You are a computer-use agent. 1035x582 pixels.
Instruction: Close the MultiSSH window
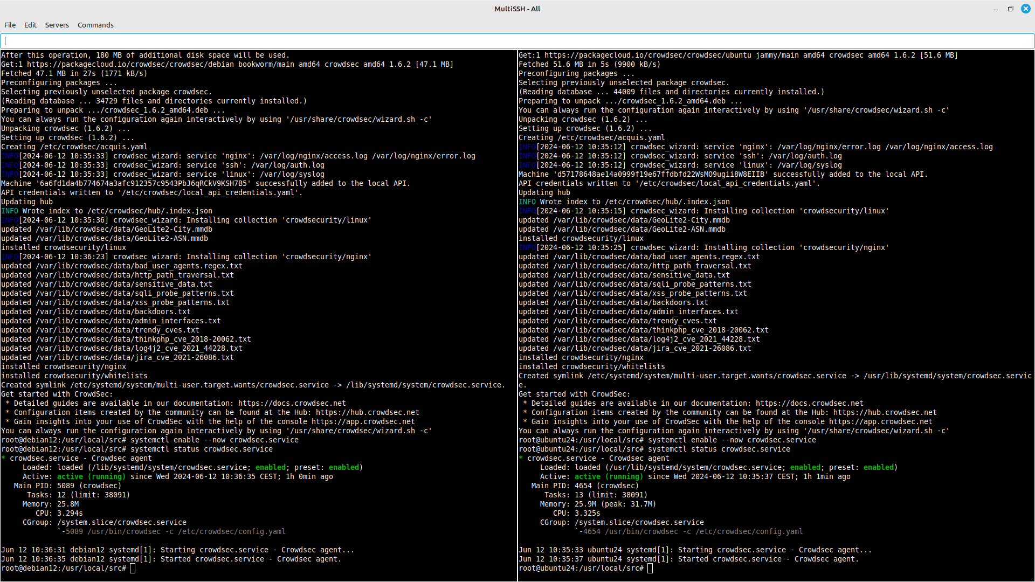click(1025, 9)
